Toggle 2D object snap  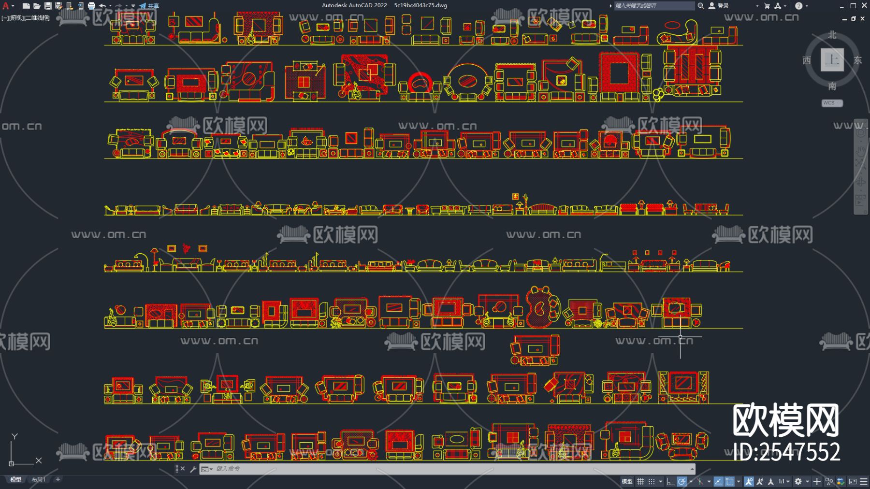pos(729,482)
